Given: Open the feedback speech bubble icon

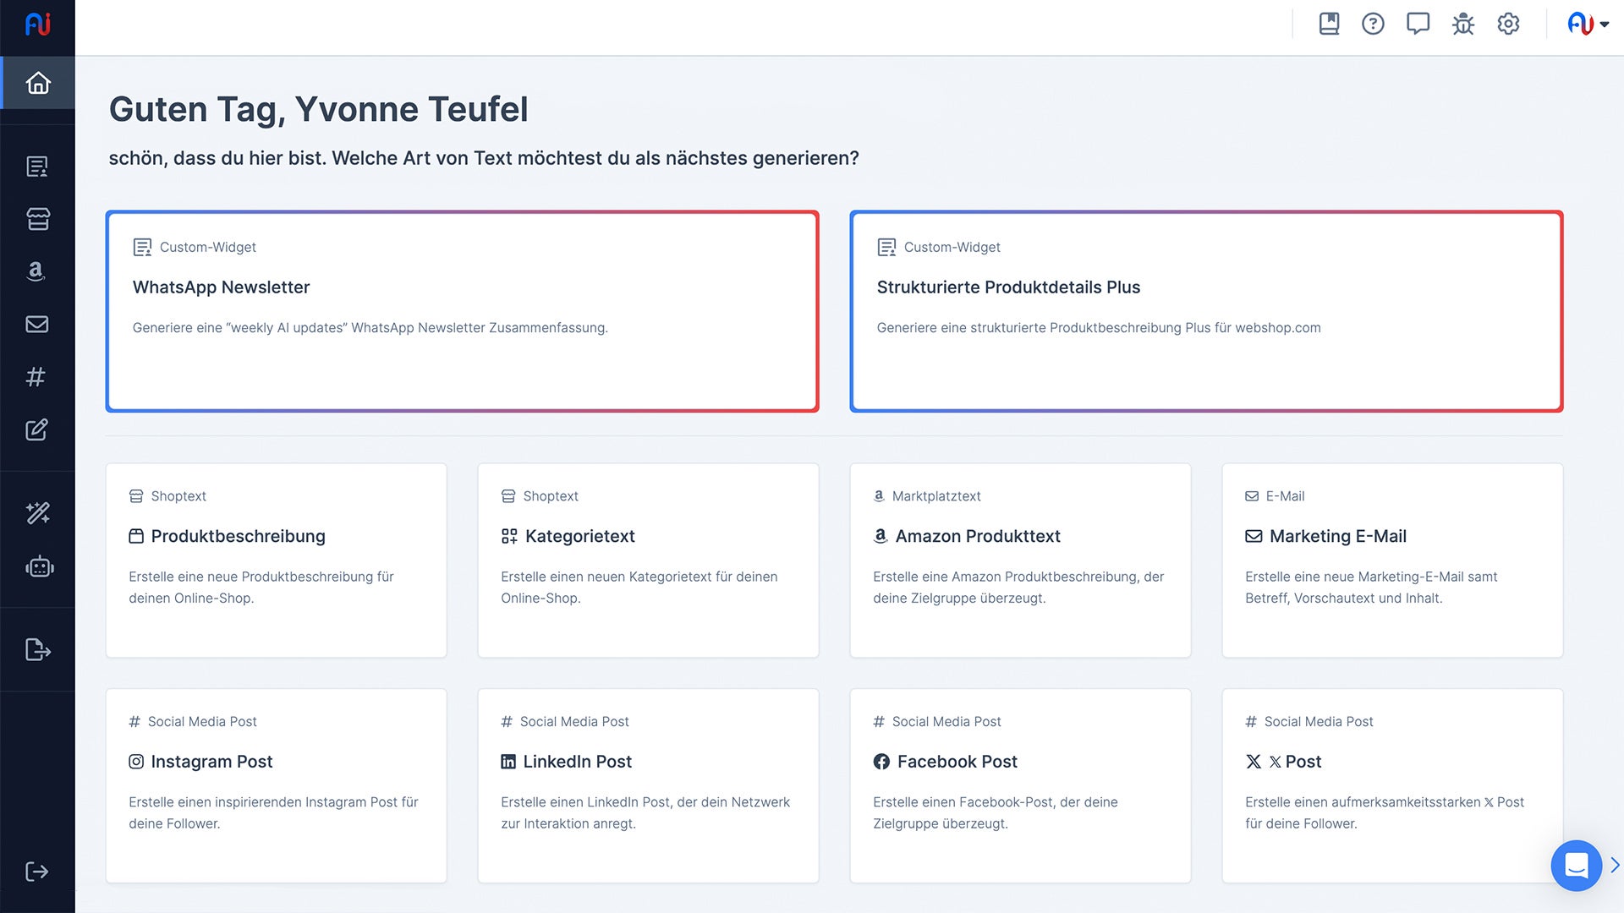Looking at the screenshot, I should 1418,24.
